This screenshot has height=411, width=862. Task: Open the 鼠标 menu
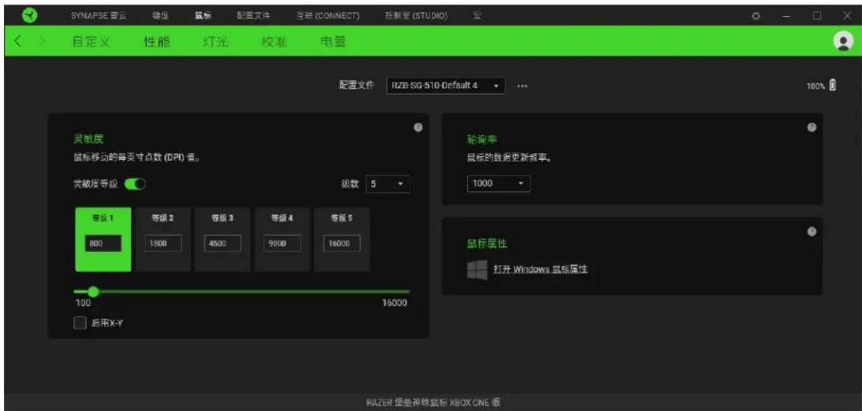203,16
